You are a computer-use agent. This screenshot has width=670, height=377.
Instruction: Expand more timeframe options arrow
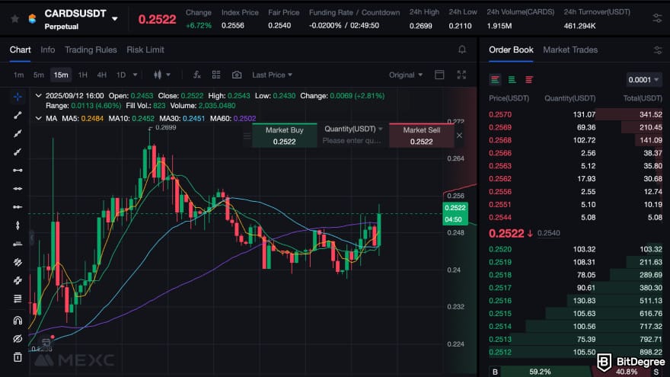[x=135, y=75]
